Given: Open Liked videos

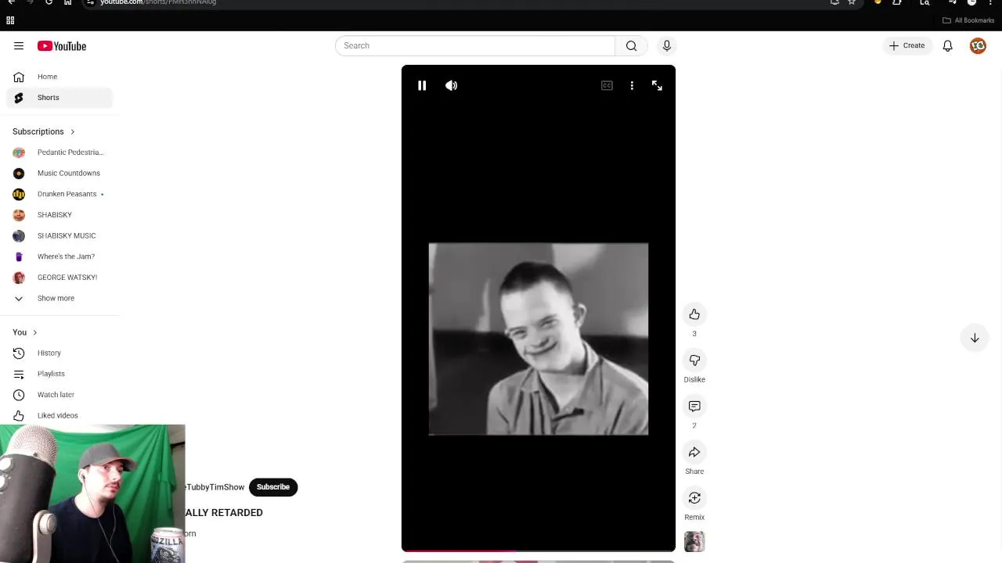Looking at the screenshot, I should (x=59, y=415).
